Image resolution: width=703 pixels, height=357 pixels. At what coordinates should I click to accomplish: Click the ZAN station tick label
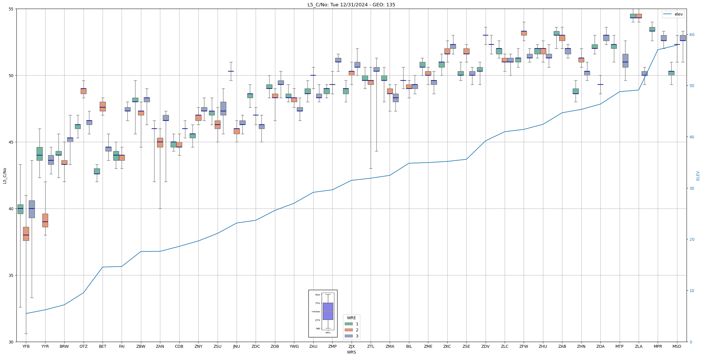160,346
